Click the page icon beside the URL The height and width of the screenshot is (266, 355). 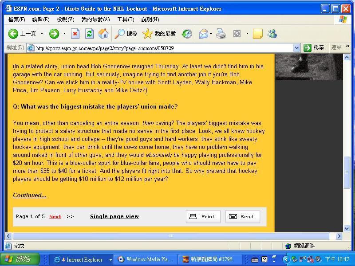click(31, 48)
